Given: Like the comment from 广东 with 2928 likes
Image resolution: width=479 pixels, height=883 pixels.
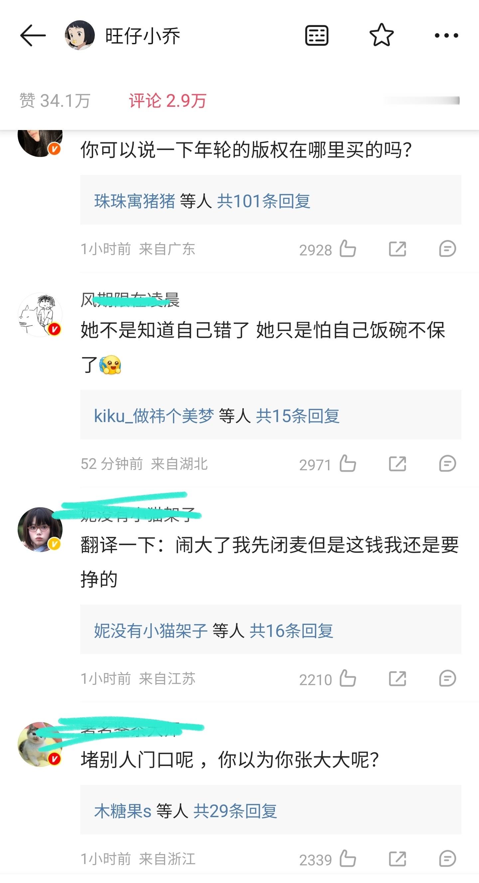Looking at the screenshot, I should pos(347,249).
